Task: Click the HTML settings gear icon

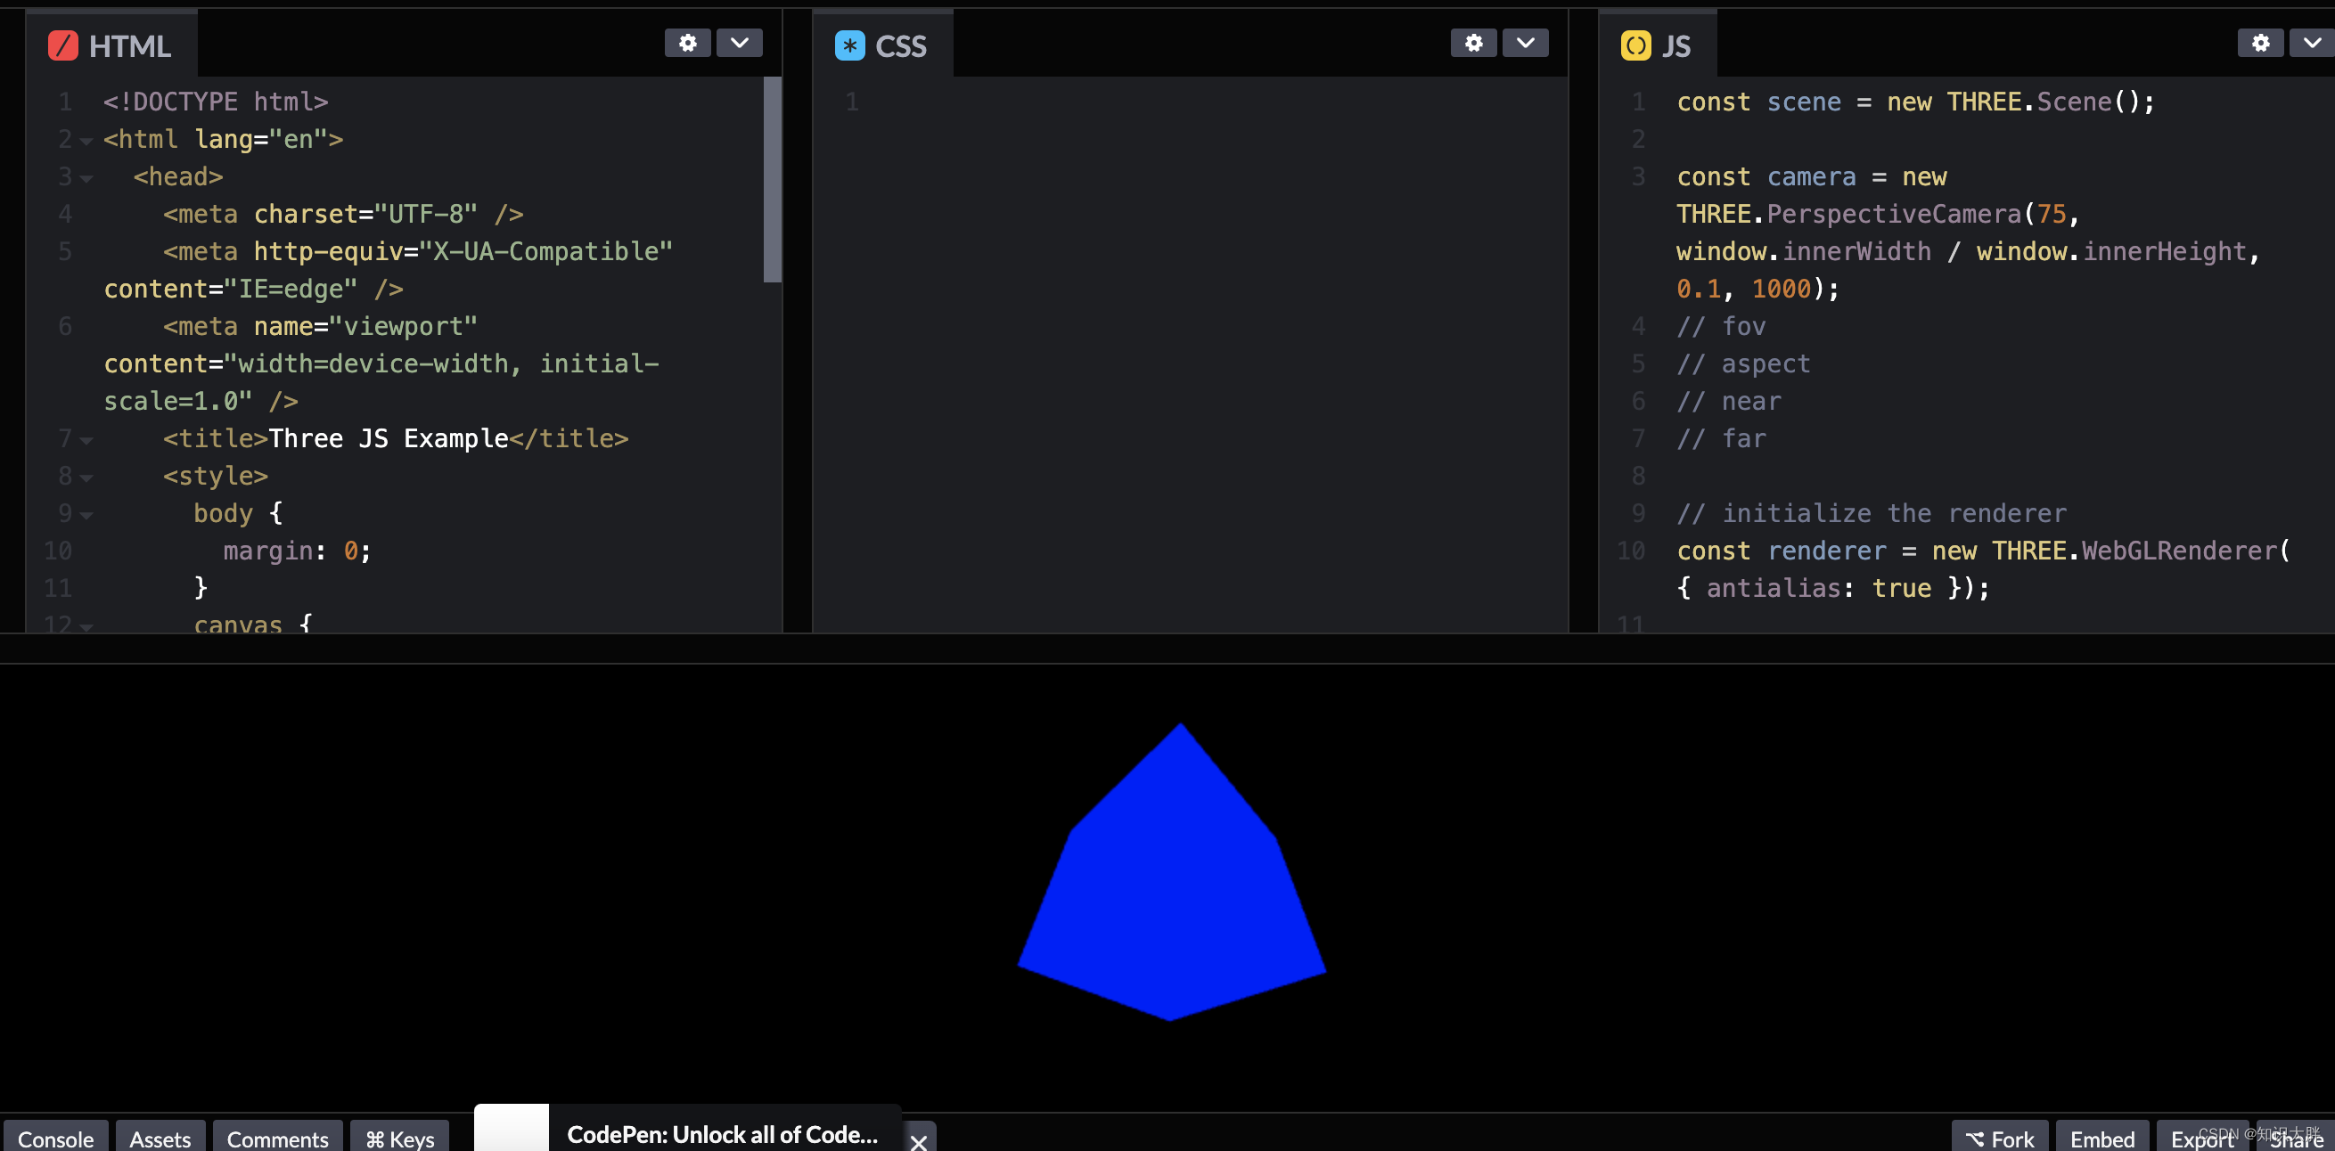Action: coord(686,43)
